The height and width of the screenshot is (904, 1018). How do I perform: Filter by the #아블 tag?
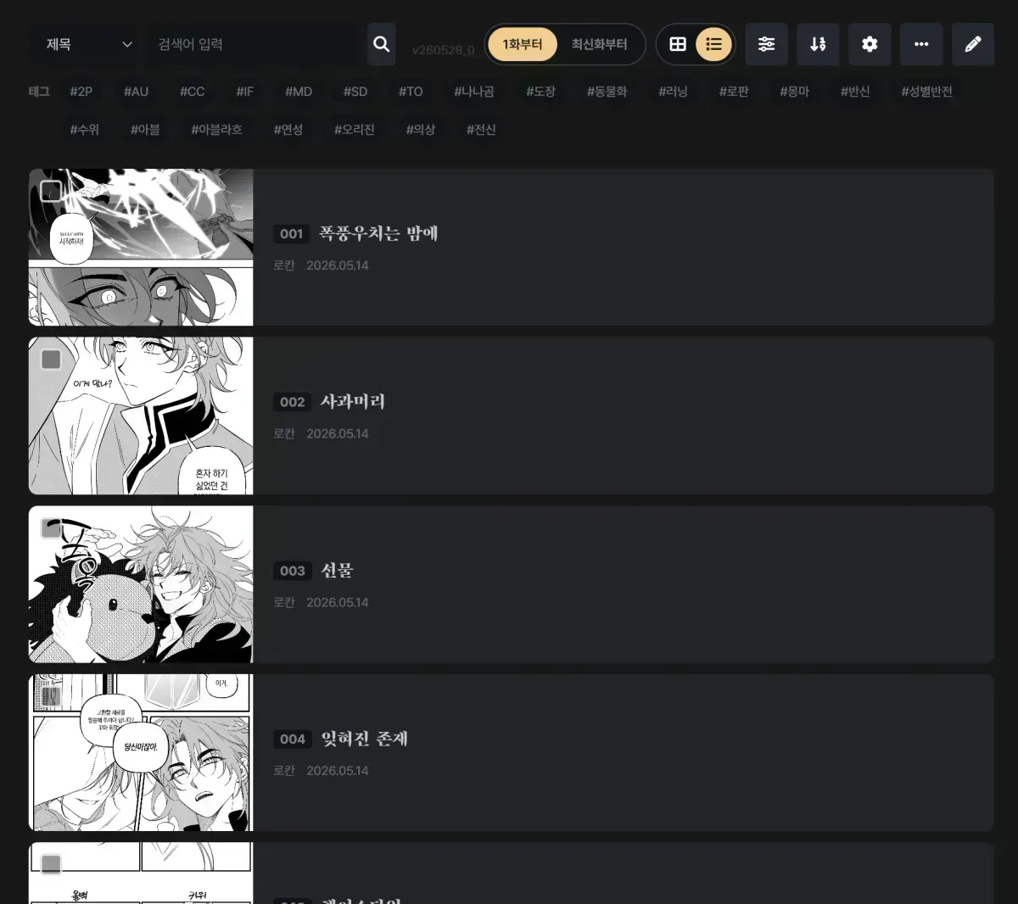coord(145,130)
